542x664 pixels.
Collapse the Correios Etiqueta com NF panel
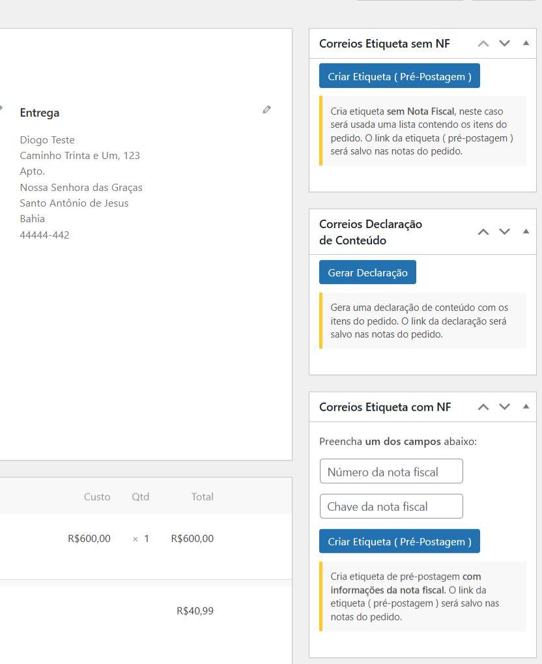(526, 407)
